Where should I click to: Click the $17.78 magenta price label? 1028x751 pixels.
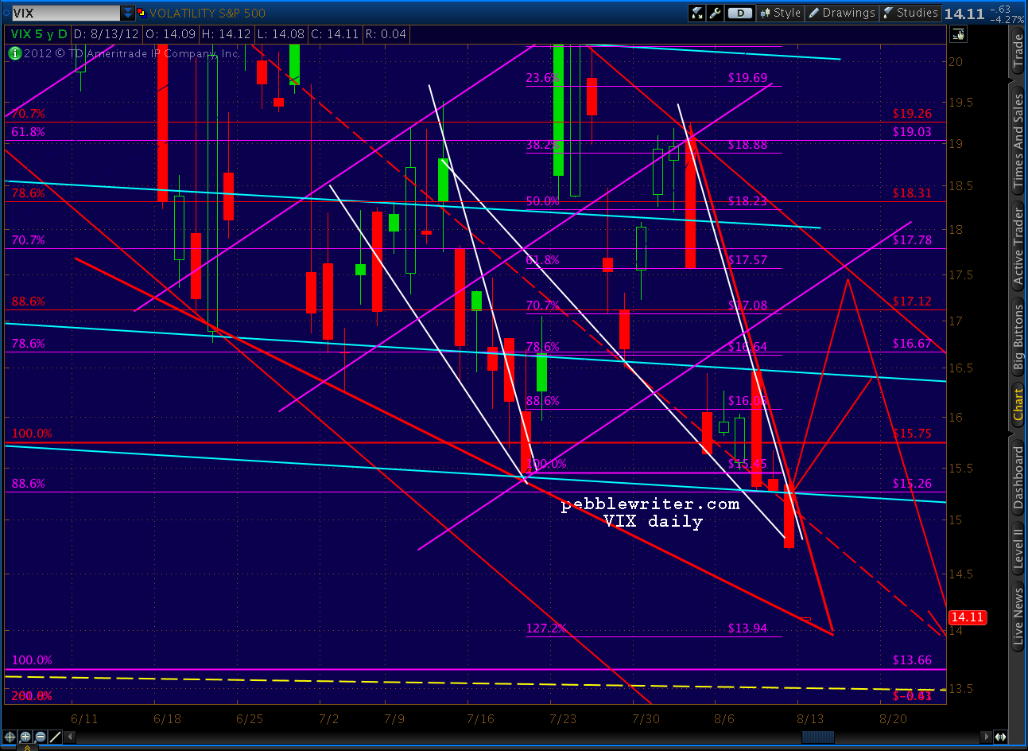(x=912, y=239)
